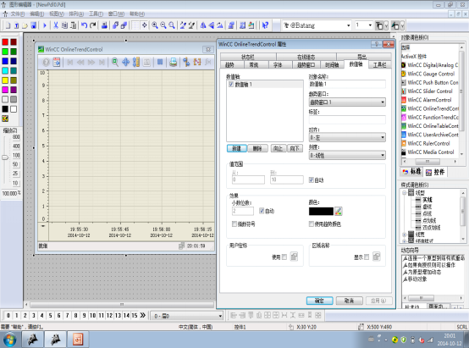
Task: Enable the 指数符号 checkbox
Action: tap(234, 224)
